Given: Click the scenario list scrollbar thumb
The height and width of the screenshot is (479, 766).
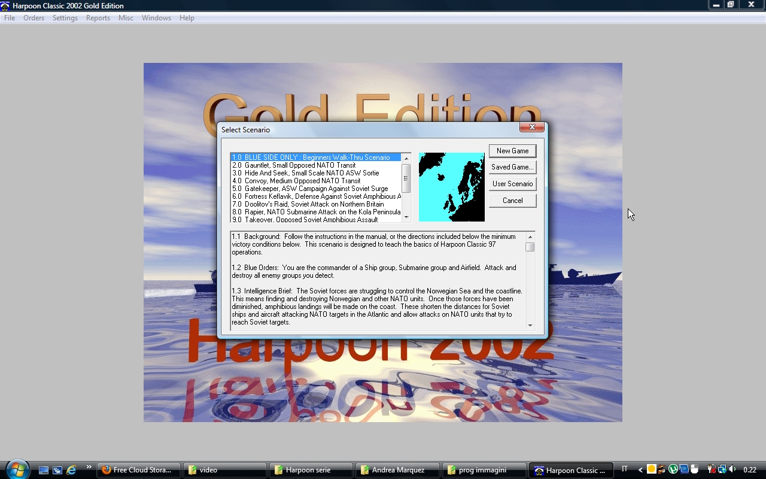Looking at the screenshot, I should [406, 178].
